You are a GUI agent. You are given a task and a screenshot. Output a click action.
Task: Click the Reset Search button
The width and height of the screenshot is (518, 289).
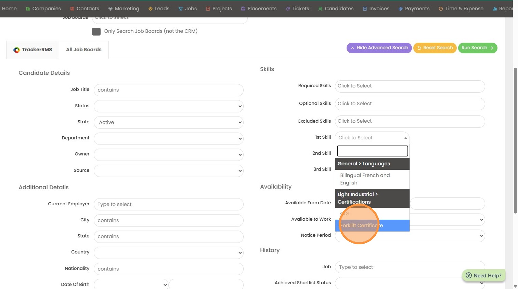coord(435,48)
